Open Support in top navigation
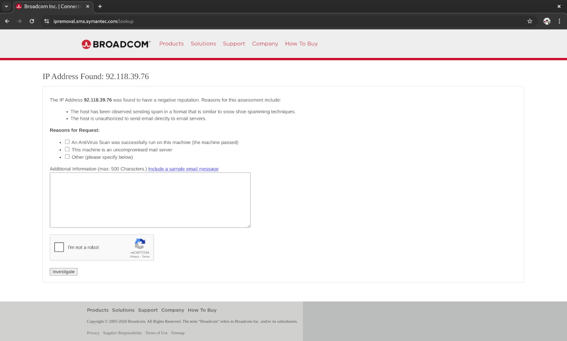This screenshot has width=567, height=341. pyautogui.click(x=234, y=44)
